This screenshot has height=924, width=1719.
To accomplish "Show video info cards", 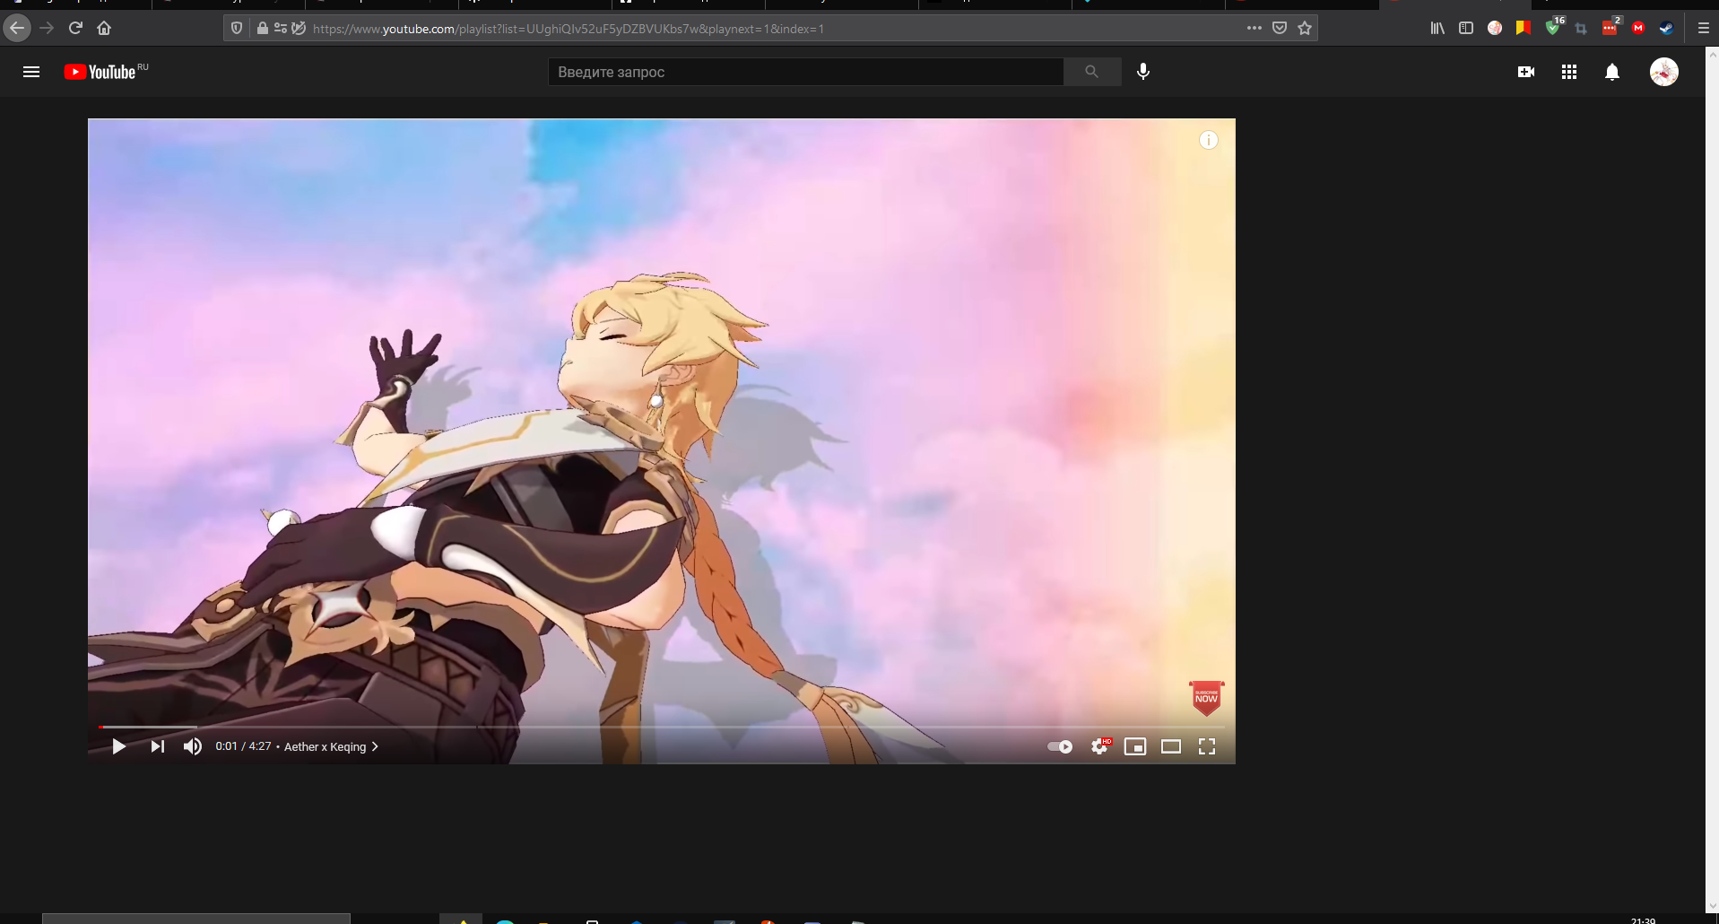I will (1209, 140).
